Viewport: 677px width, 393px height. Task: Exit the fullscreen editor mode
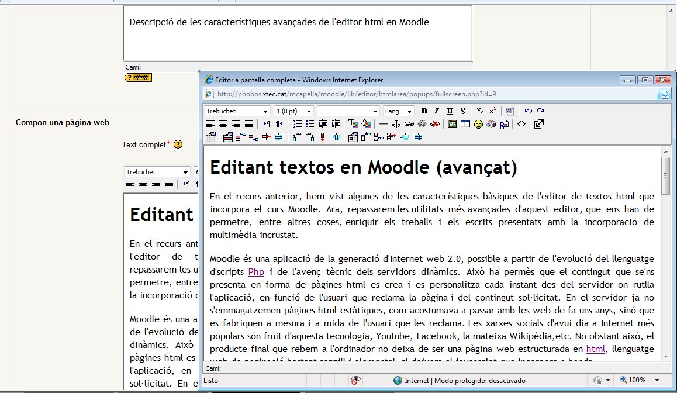tap(538, 124)
